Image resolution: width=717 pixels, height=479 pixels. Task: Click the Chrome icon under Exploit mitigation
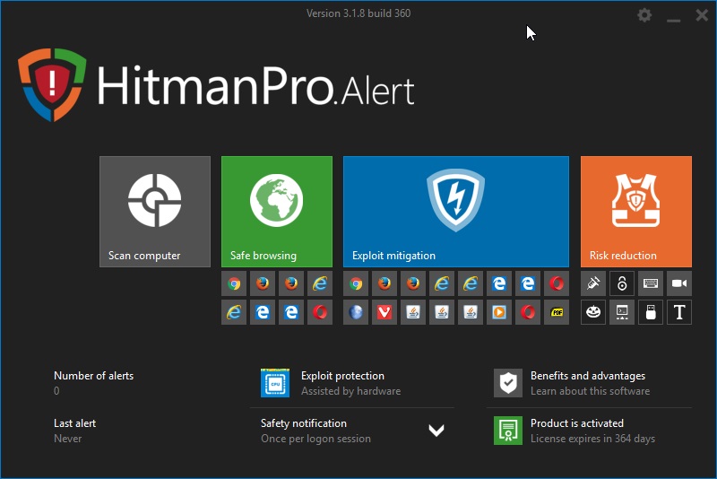(356, 283)
